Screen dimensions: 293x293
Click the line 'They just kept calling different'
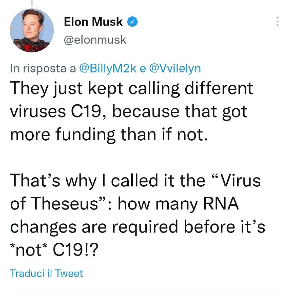coord(132,89)
